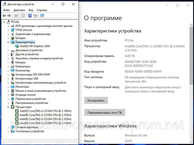Click the settings window scrollbar thumb

click(191, 56)
